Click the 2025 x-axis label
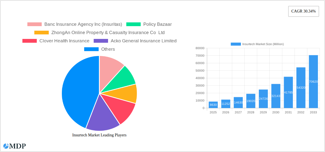Image resolution: width=325 pixels, height=152 pixels. tap(213, 112)
